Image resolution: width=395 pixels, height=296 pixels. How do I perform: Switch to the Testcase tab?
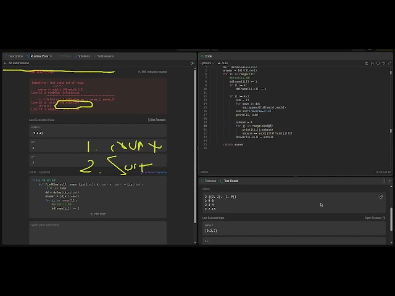click(x=209, y=181)
